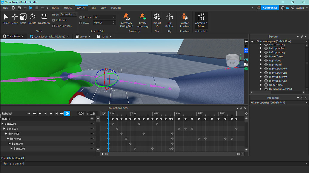
Task: Select UpperTorso in Explorer
Action: click(276, 85)
